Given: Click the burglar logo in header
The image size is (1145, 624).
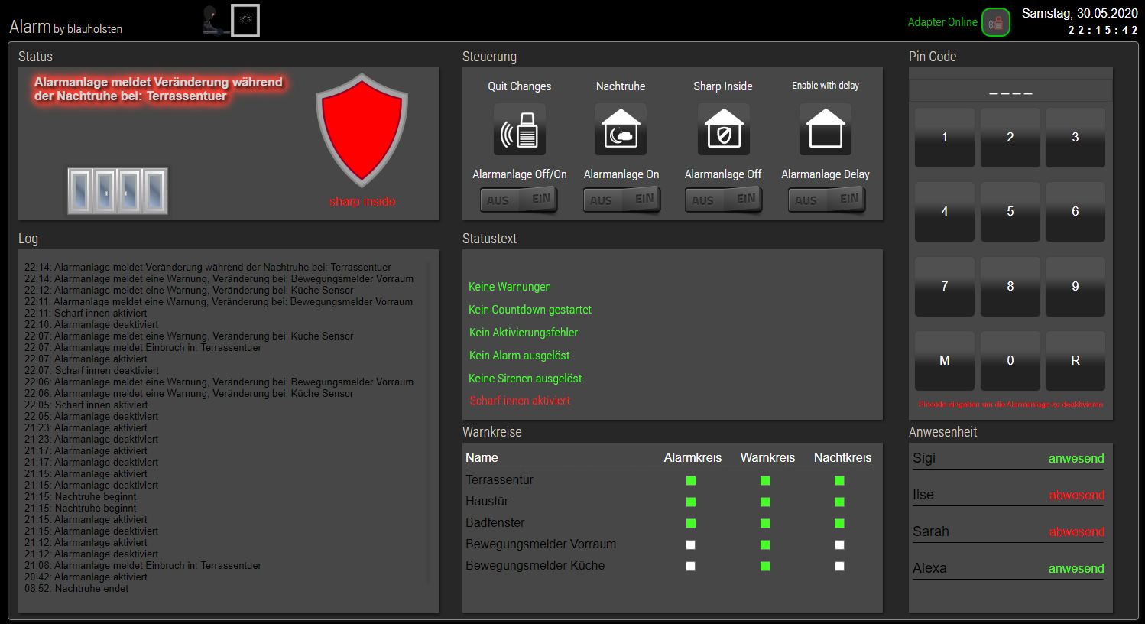Looking at the screenshot, I should (231, 20).
